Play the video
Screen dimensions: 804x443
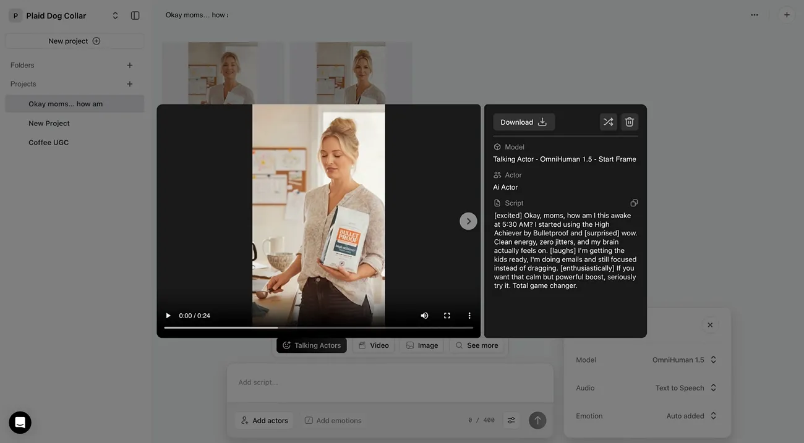[x=168, y=316]
